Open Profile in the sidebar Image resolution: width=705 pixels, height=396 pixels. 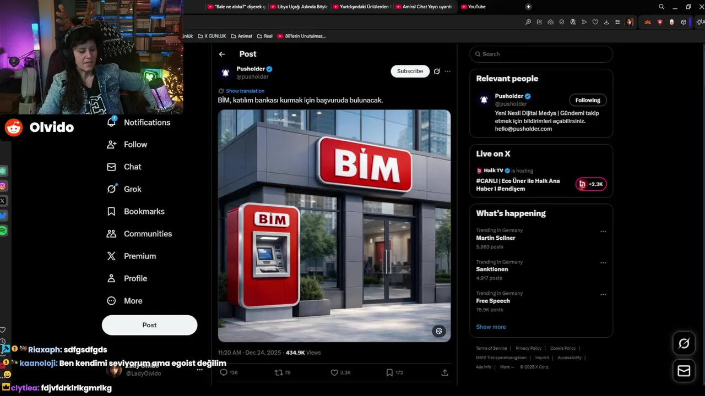(x=127, y=278)
